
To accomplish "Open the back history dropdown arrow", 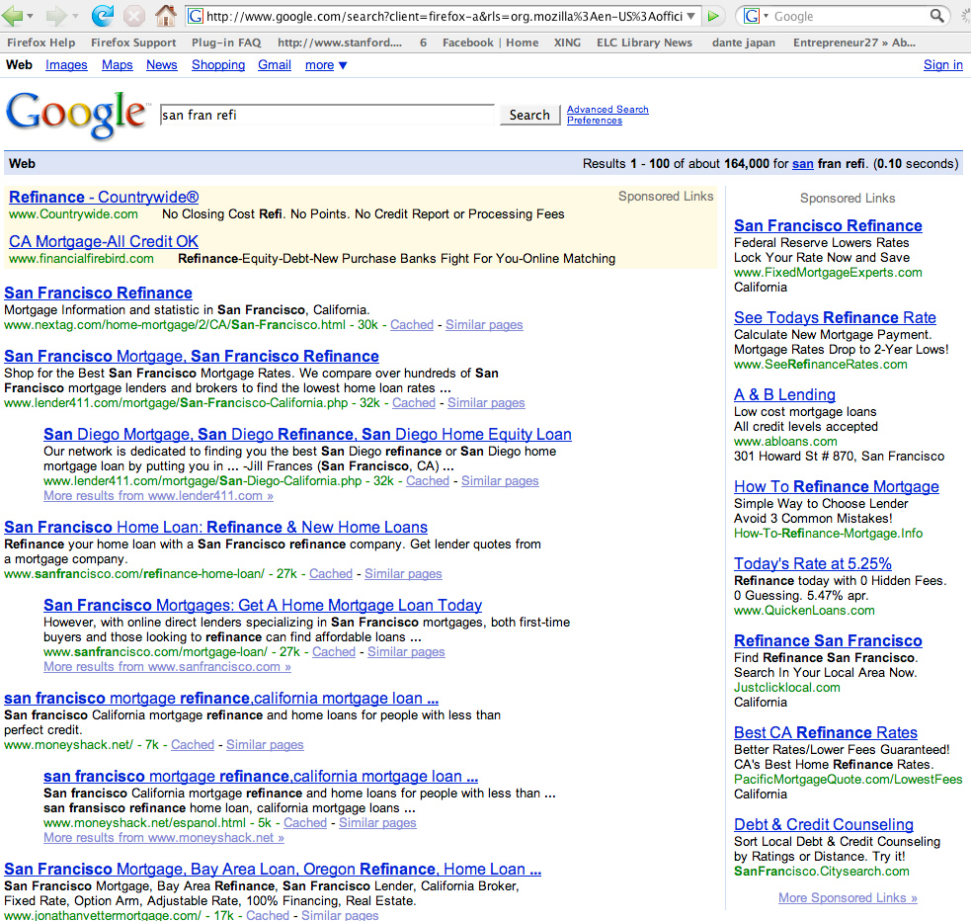I will 30,16.
